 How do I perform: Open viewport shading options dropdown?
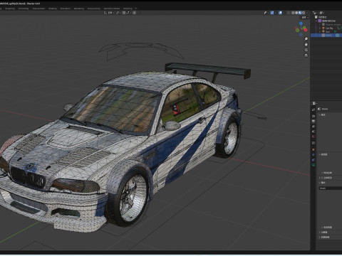click(307, 13)
